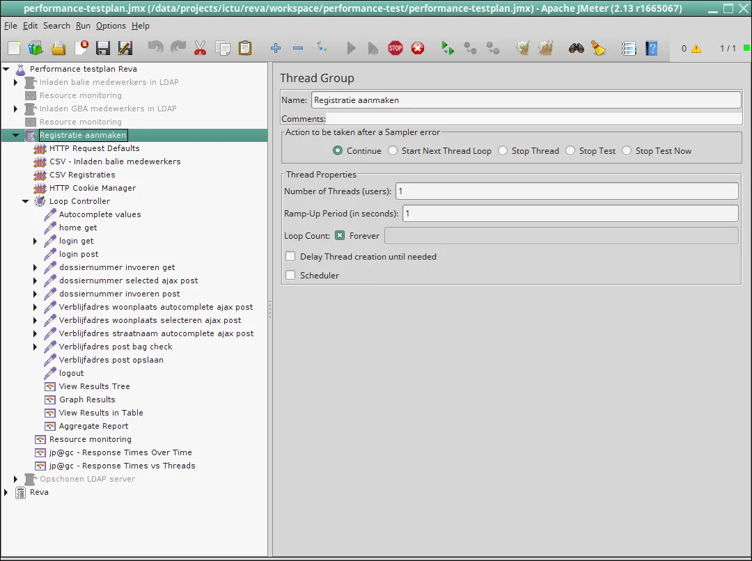Click the binoculars Search icon
This screenshot has width=752, height=561.
coord(576,48)
